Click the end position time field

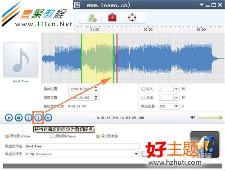(81, 98)
